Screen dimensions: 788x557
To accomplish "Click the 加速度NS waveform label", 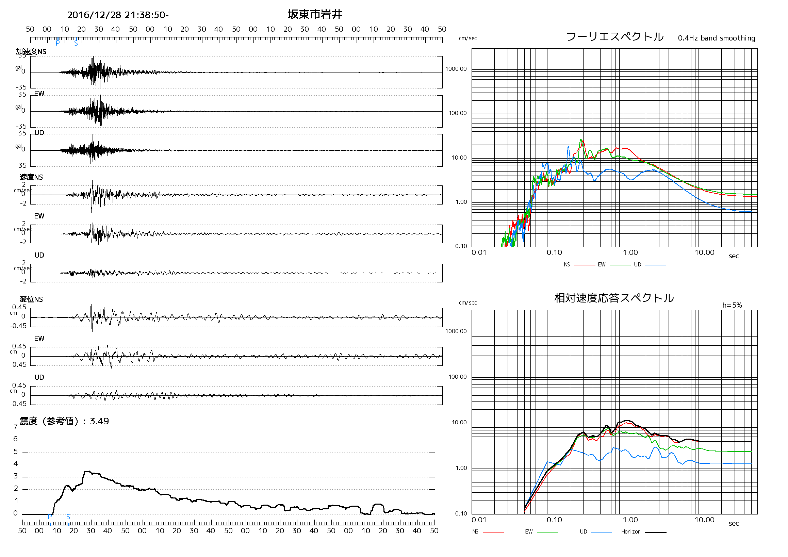I will 31,52.
